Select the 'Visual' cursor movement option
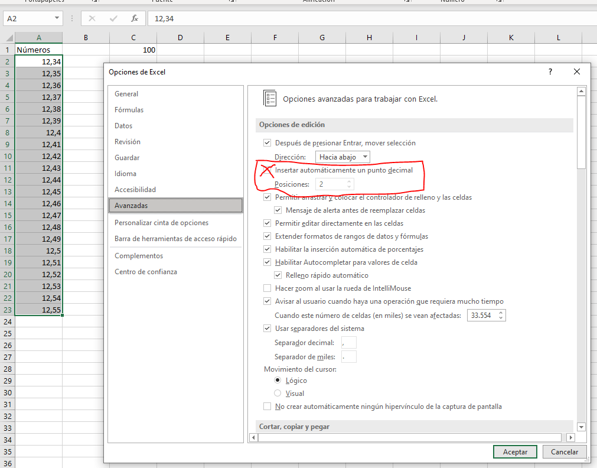Image resolution: width=597 pixels, height=468 pixels. pos(278,394)
